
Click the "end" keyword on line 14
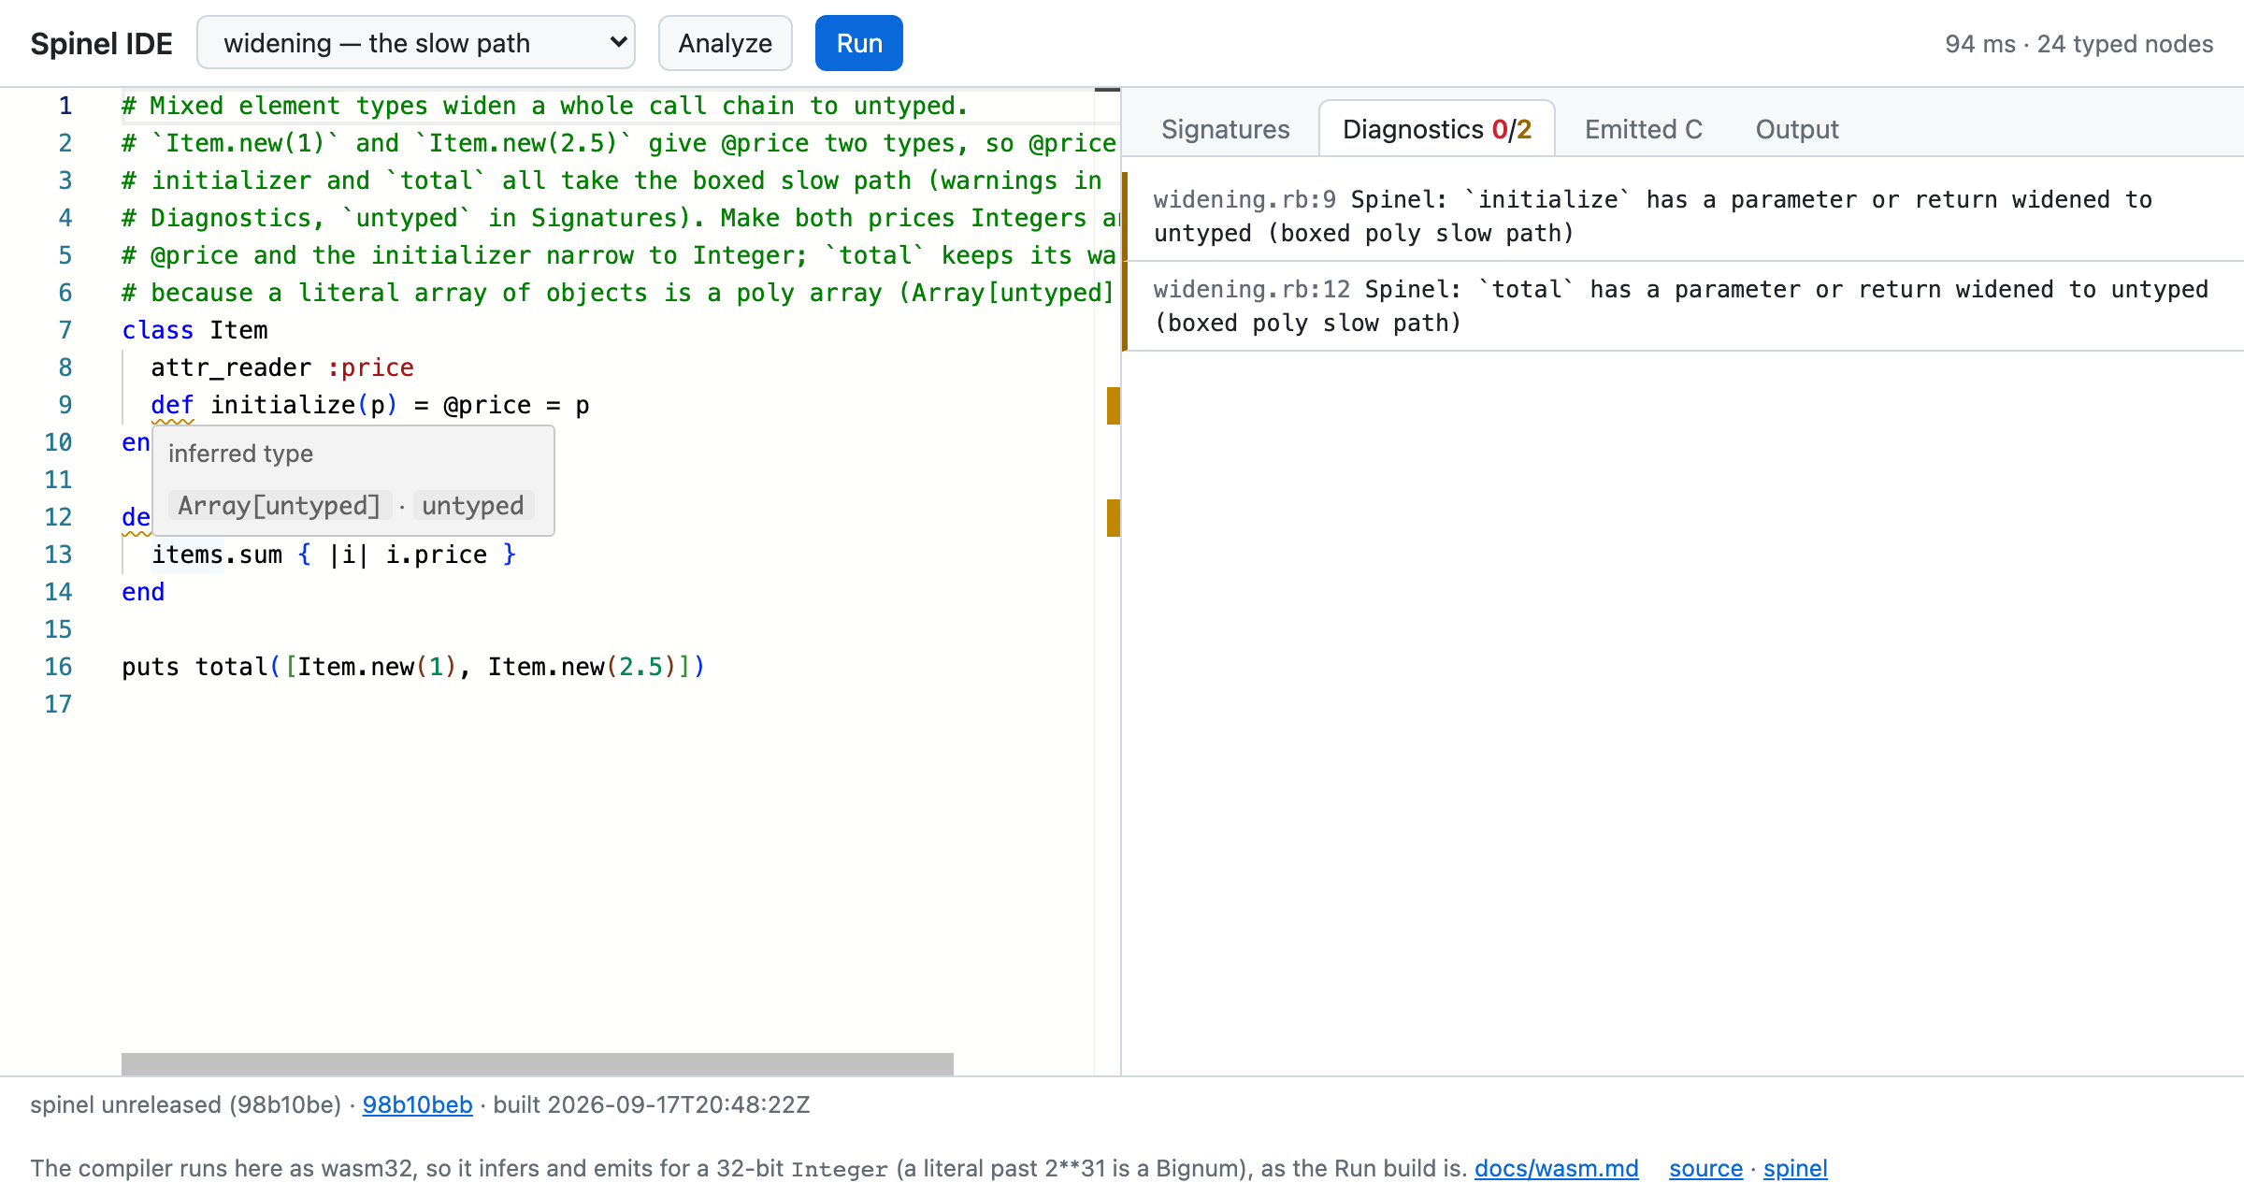[x=143, y=592]
